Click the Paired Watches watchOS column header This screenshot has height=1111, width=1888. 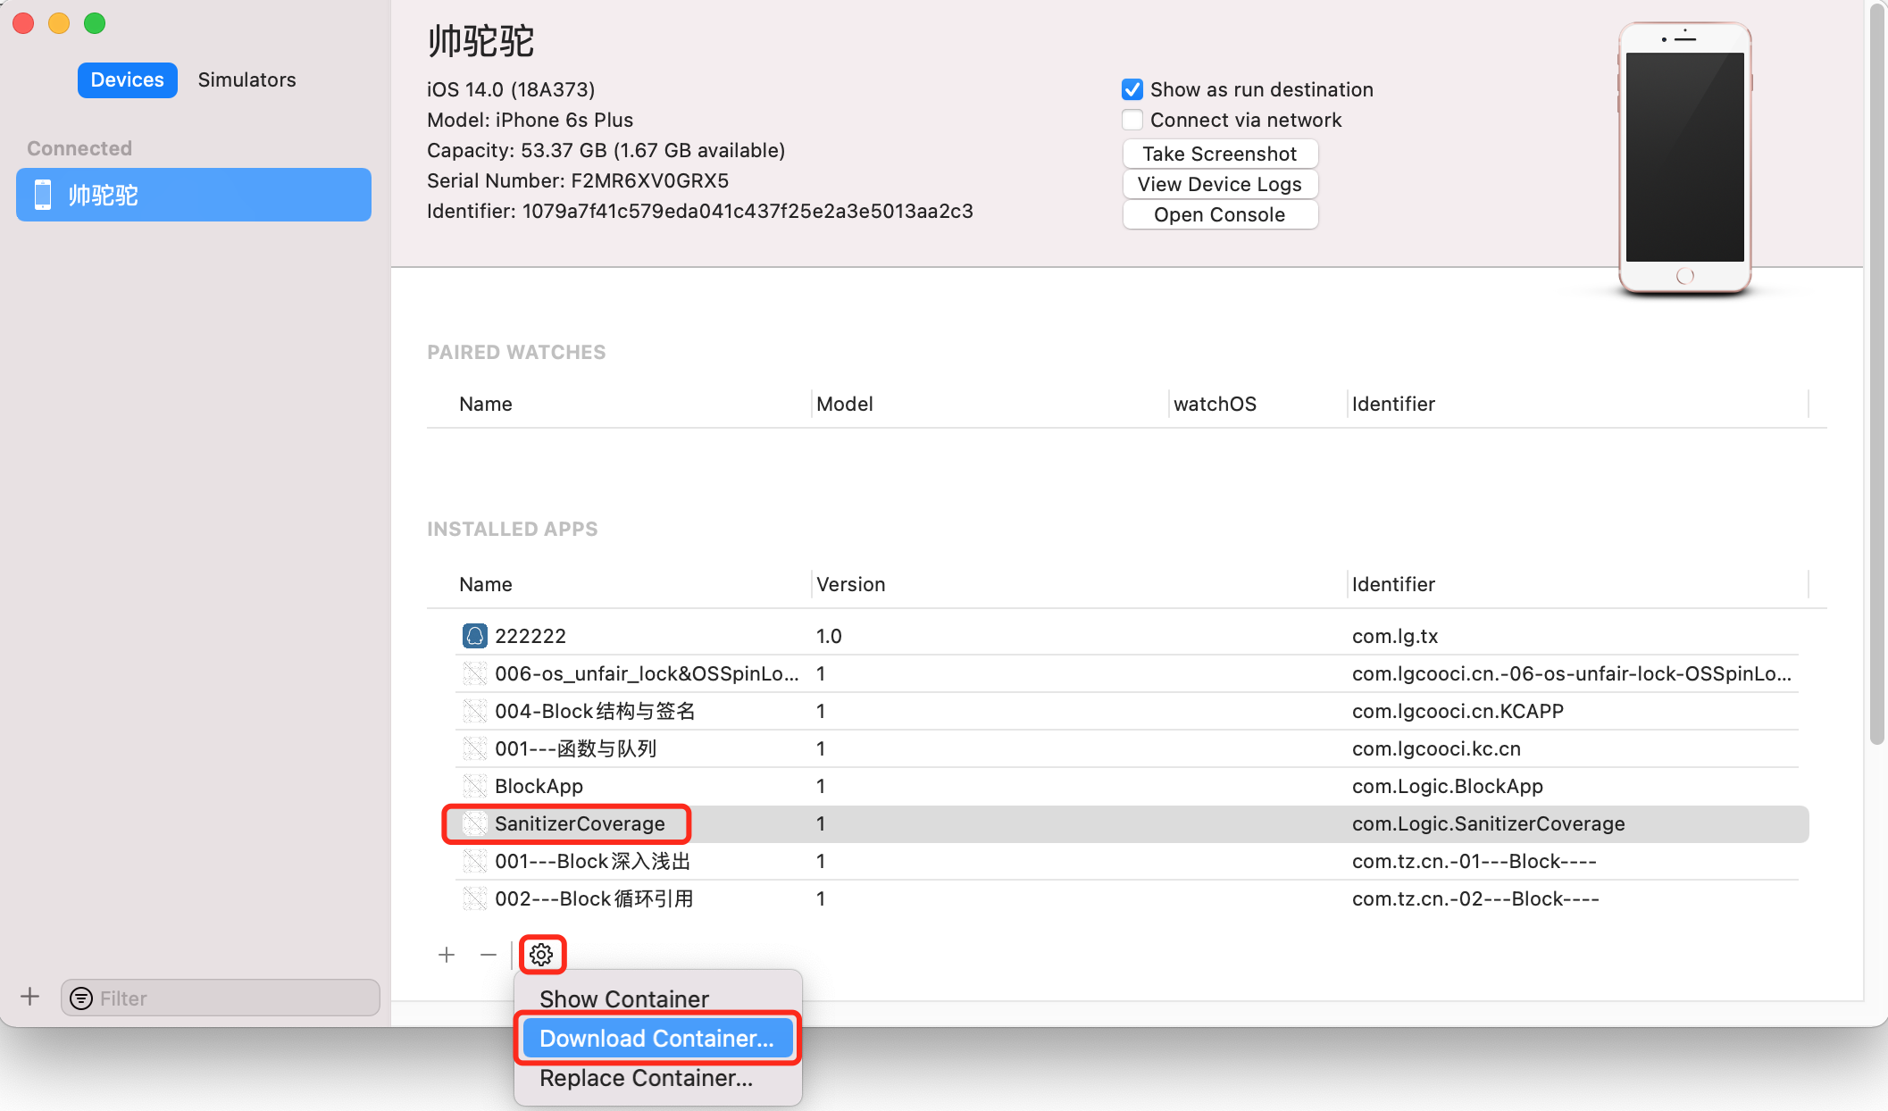pyautogui.click(x=1215, y=404)
